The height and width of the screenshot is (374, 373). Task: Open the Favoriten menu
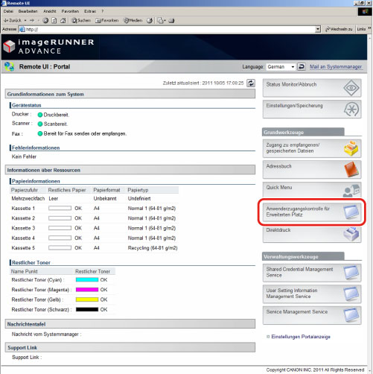point(70,11)
